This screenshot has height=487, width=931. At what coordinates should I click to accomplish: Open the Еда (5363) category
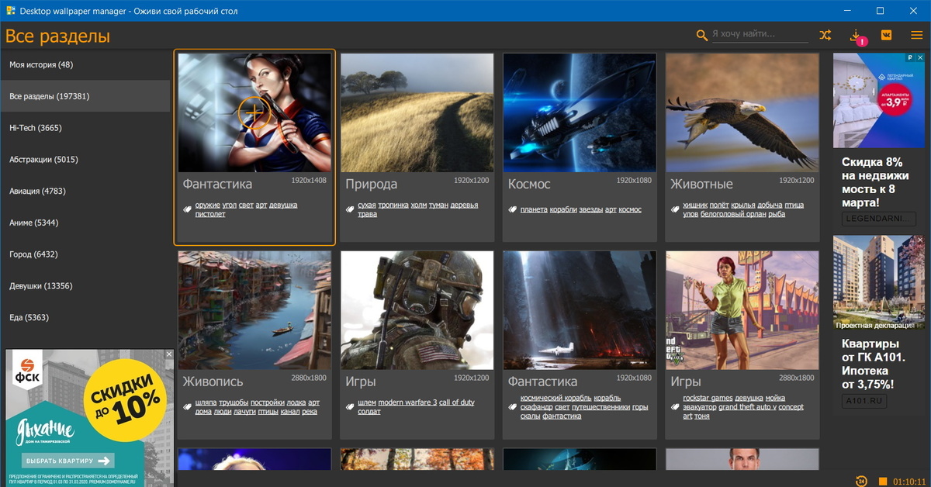click(x=85, y=317)
